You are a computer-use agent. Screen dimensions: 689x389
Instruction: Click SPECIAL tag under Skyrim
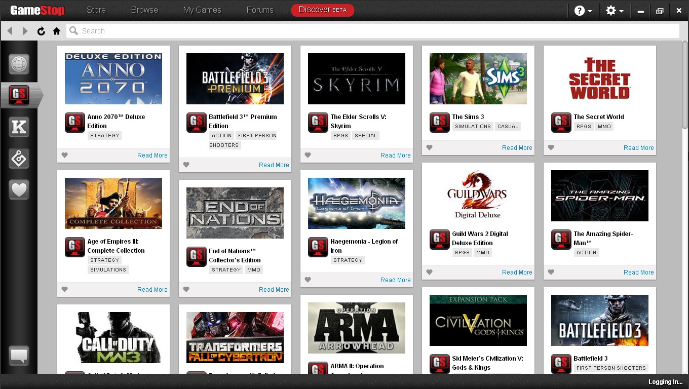coord(366,135)
